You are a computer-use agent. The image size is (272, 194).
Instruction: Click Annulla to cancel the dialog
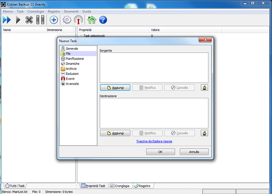[x=194, y=152]
